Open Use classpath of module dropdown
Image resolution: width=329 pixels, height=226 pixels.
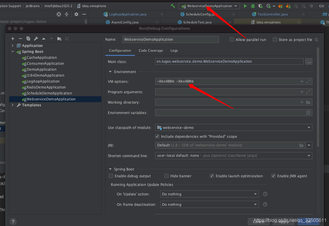(234, 127)
